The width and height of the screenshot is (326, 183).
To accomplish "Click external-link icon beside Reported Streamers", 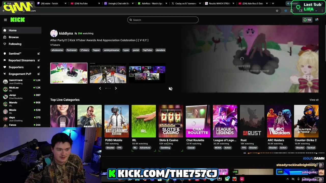I will (39, 60).
